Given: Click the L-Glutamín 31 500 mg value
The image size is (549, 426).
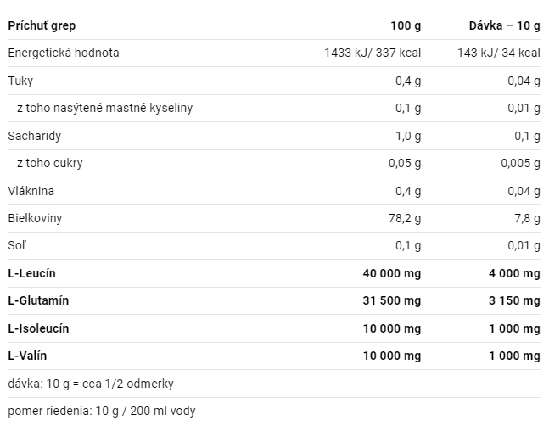Looking at the screenshot, I should [x=392, y=300].
